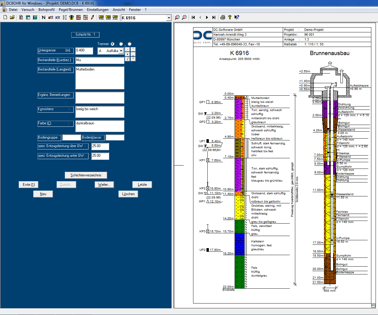The width and height of the screenshot is (378, 315).
Task: Go to the next borehole record
Action: tap(207, 18)
